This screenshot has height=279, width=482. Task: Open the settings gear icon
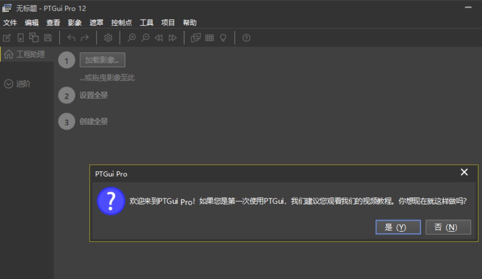click(x=108, y=38)
